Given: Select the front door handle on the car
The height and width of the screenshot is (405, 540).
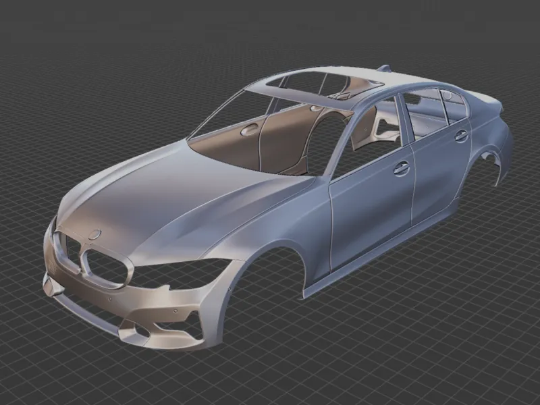Looking at the screenshot, I should [x=402, y=168].
